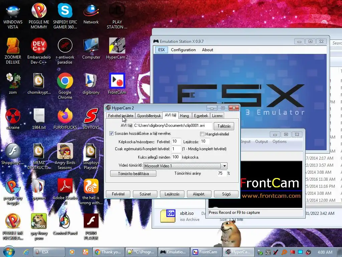The image size is (342, 257).
Task: Select the HyperCam 2 desktop shortcut
Action: 117,49
